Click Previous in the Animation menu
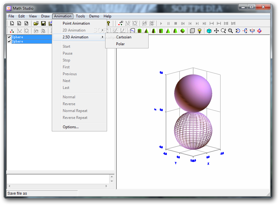This screenshot has height=205, width=279. (70, 74)
